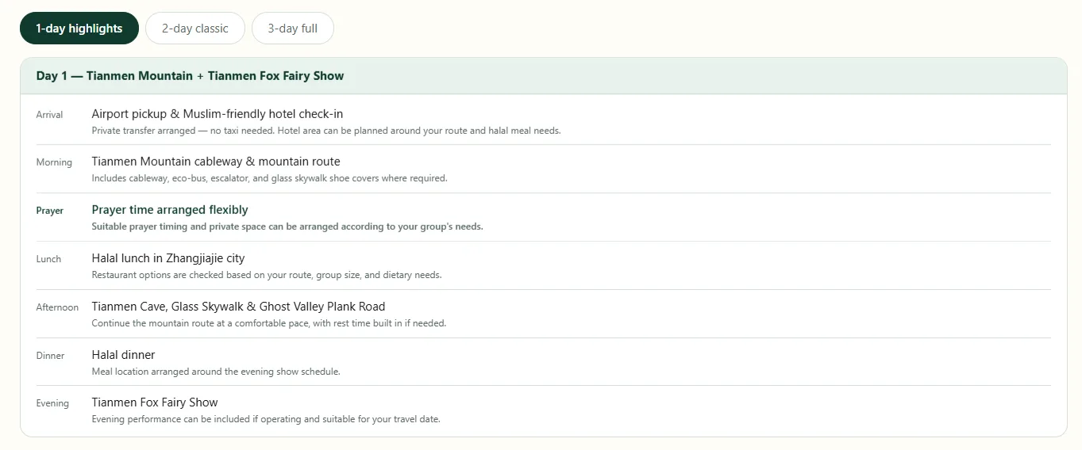The width and height of the screenshot is (1082, 450).
Task: Select 'Prayer time arranged flexibly' title
Action: coord(170,210)
